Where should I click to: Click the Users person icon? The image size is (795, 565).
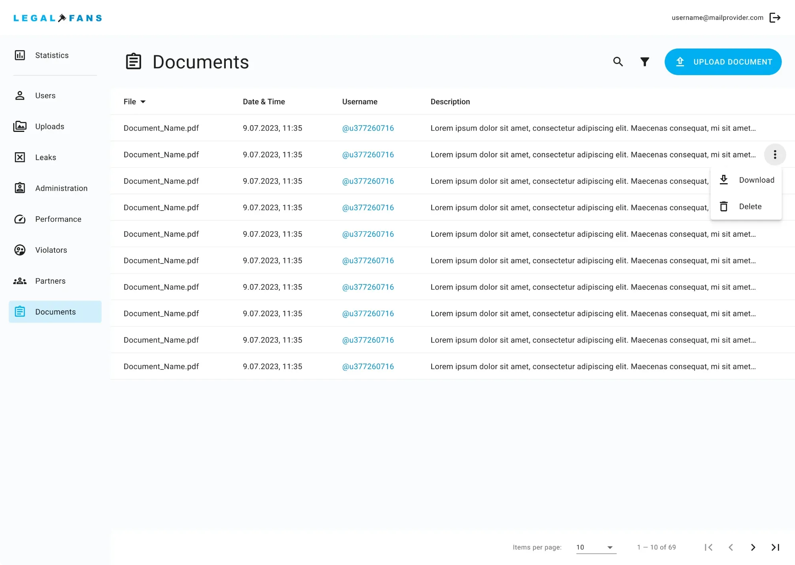pos(20,95)
